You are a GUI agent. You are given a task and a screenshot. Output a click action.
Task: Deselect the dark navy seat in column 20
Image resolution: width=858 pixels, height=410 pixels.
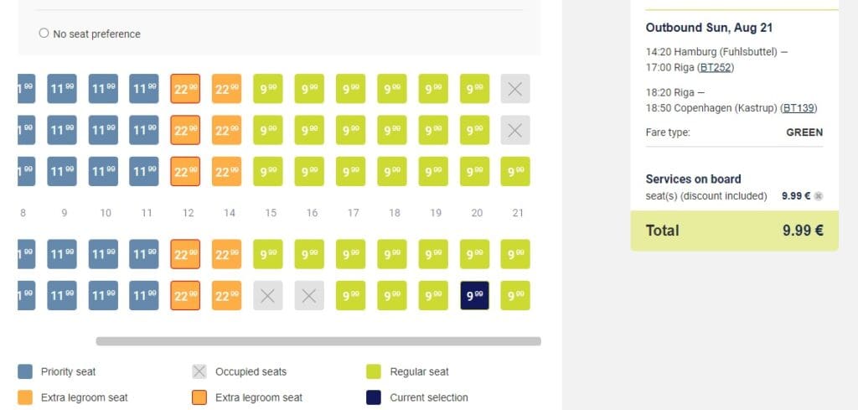click(x=474, y=295)
